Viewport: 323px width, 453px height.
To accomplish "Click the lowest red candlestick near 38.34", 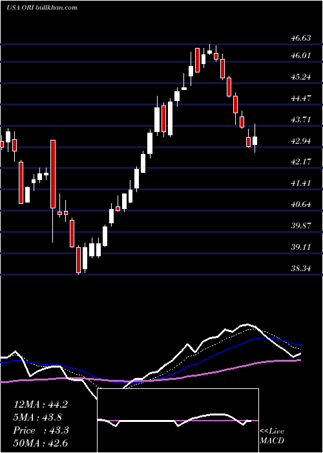I will (x=78, y=260).
